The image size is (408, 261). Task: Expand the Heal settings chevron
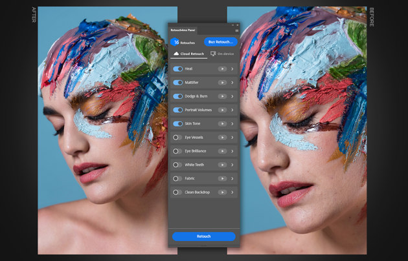[232, 69]
